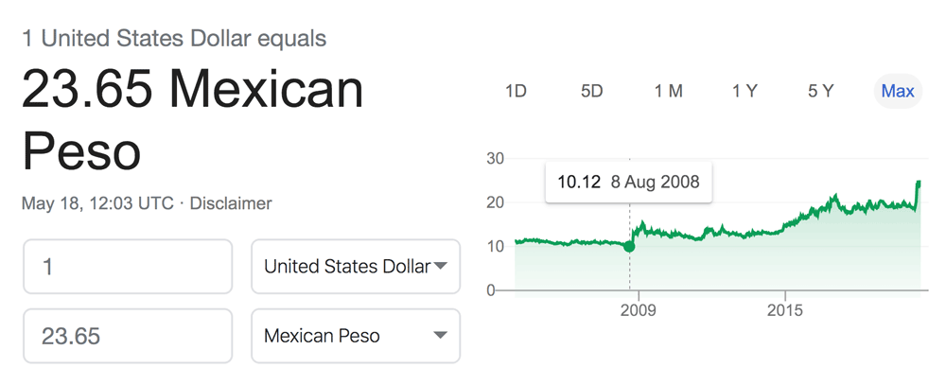Open the United States Dollar currency dropdown
Screen dimensions: 946x385
(356, 267)
